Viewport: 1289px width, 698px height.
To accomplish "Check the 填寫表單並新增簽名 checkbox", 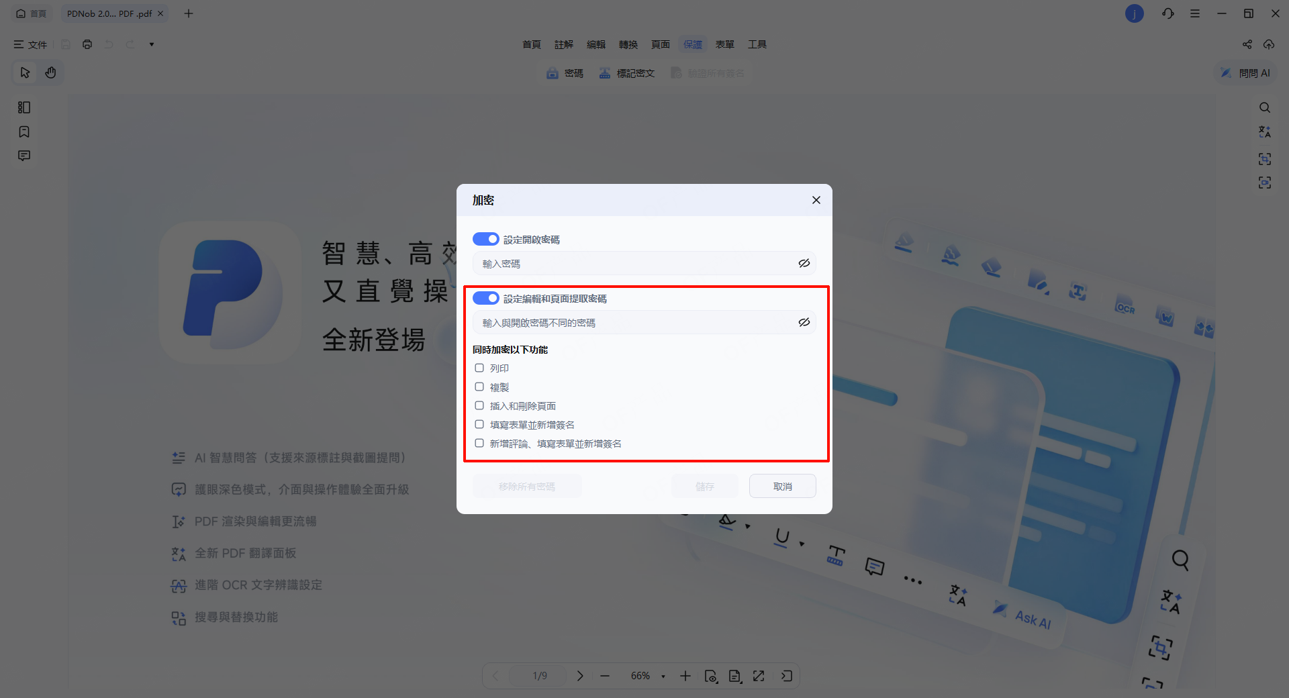I will [x=479, y=424].
